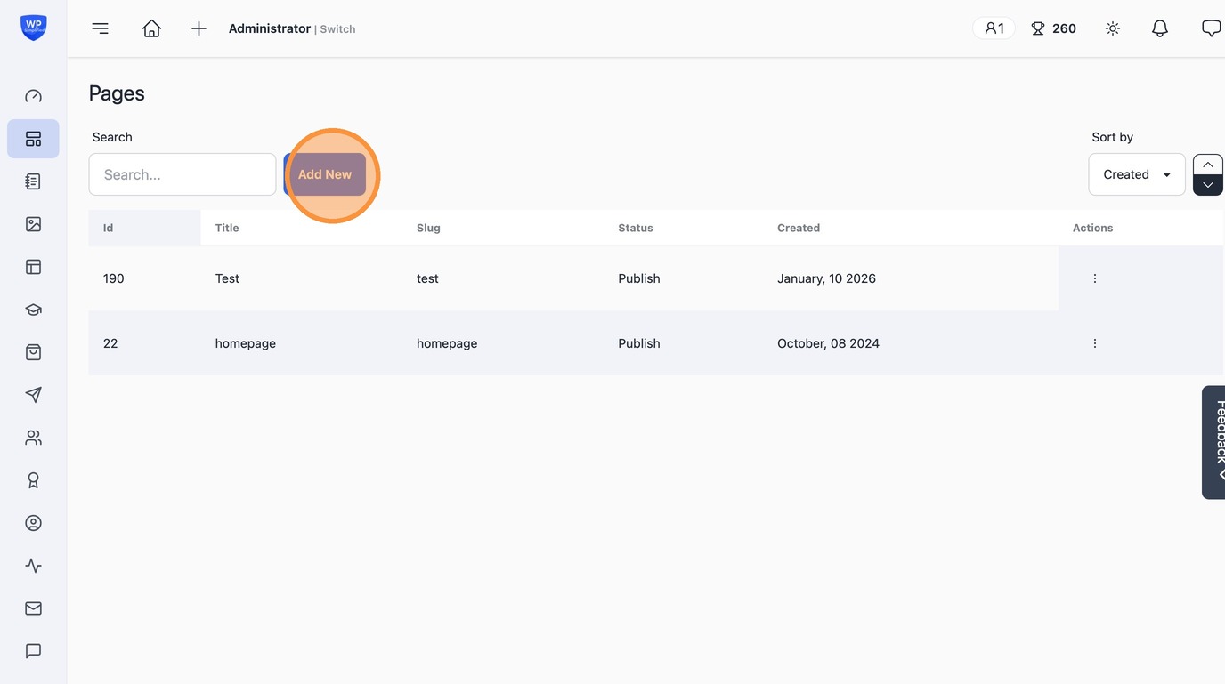The height and width of the screenshot is (684, 1225).
Task: Open the chat bubble icon in top bar
Action: pyautogui.click(x=1211, y=28)
